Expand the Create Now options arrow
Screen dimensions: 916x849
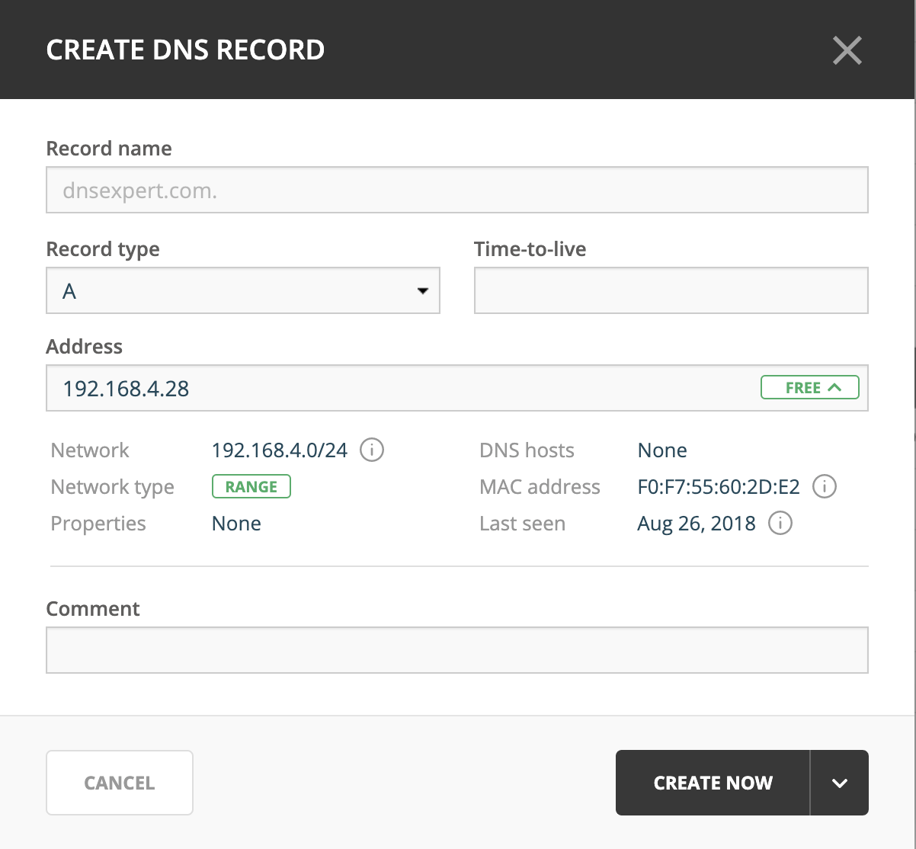840,783
